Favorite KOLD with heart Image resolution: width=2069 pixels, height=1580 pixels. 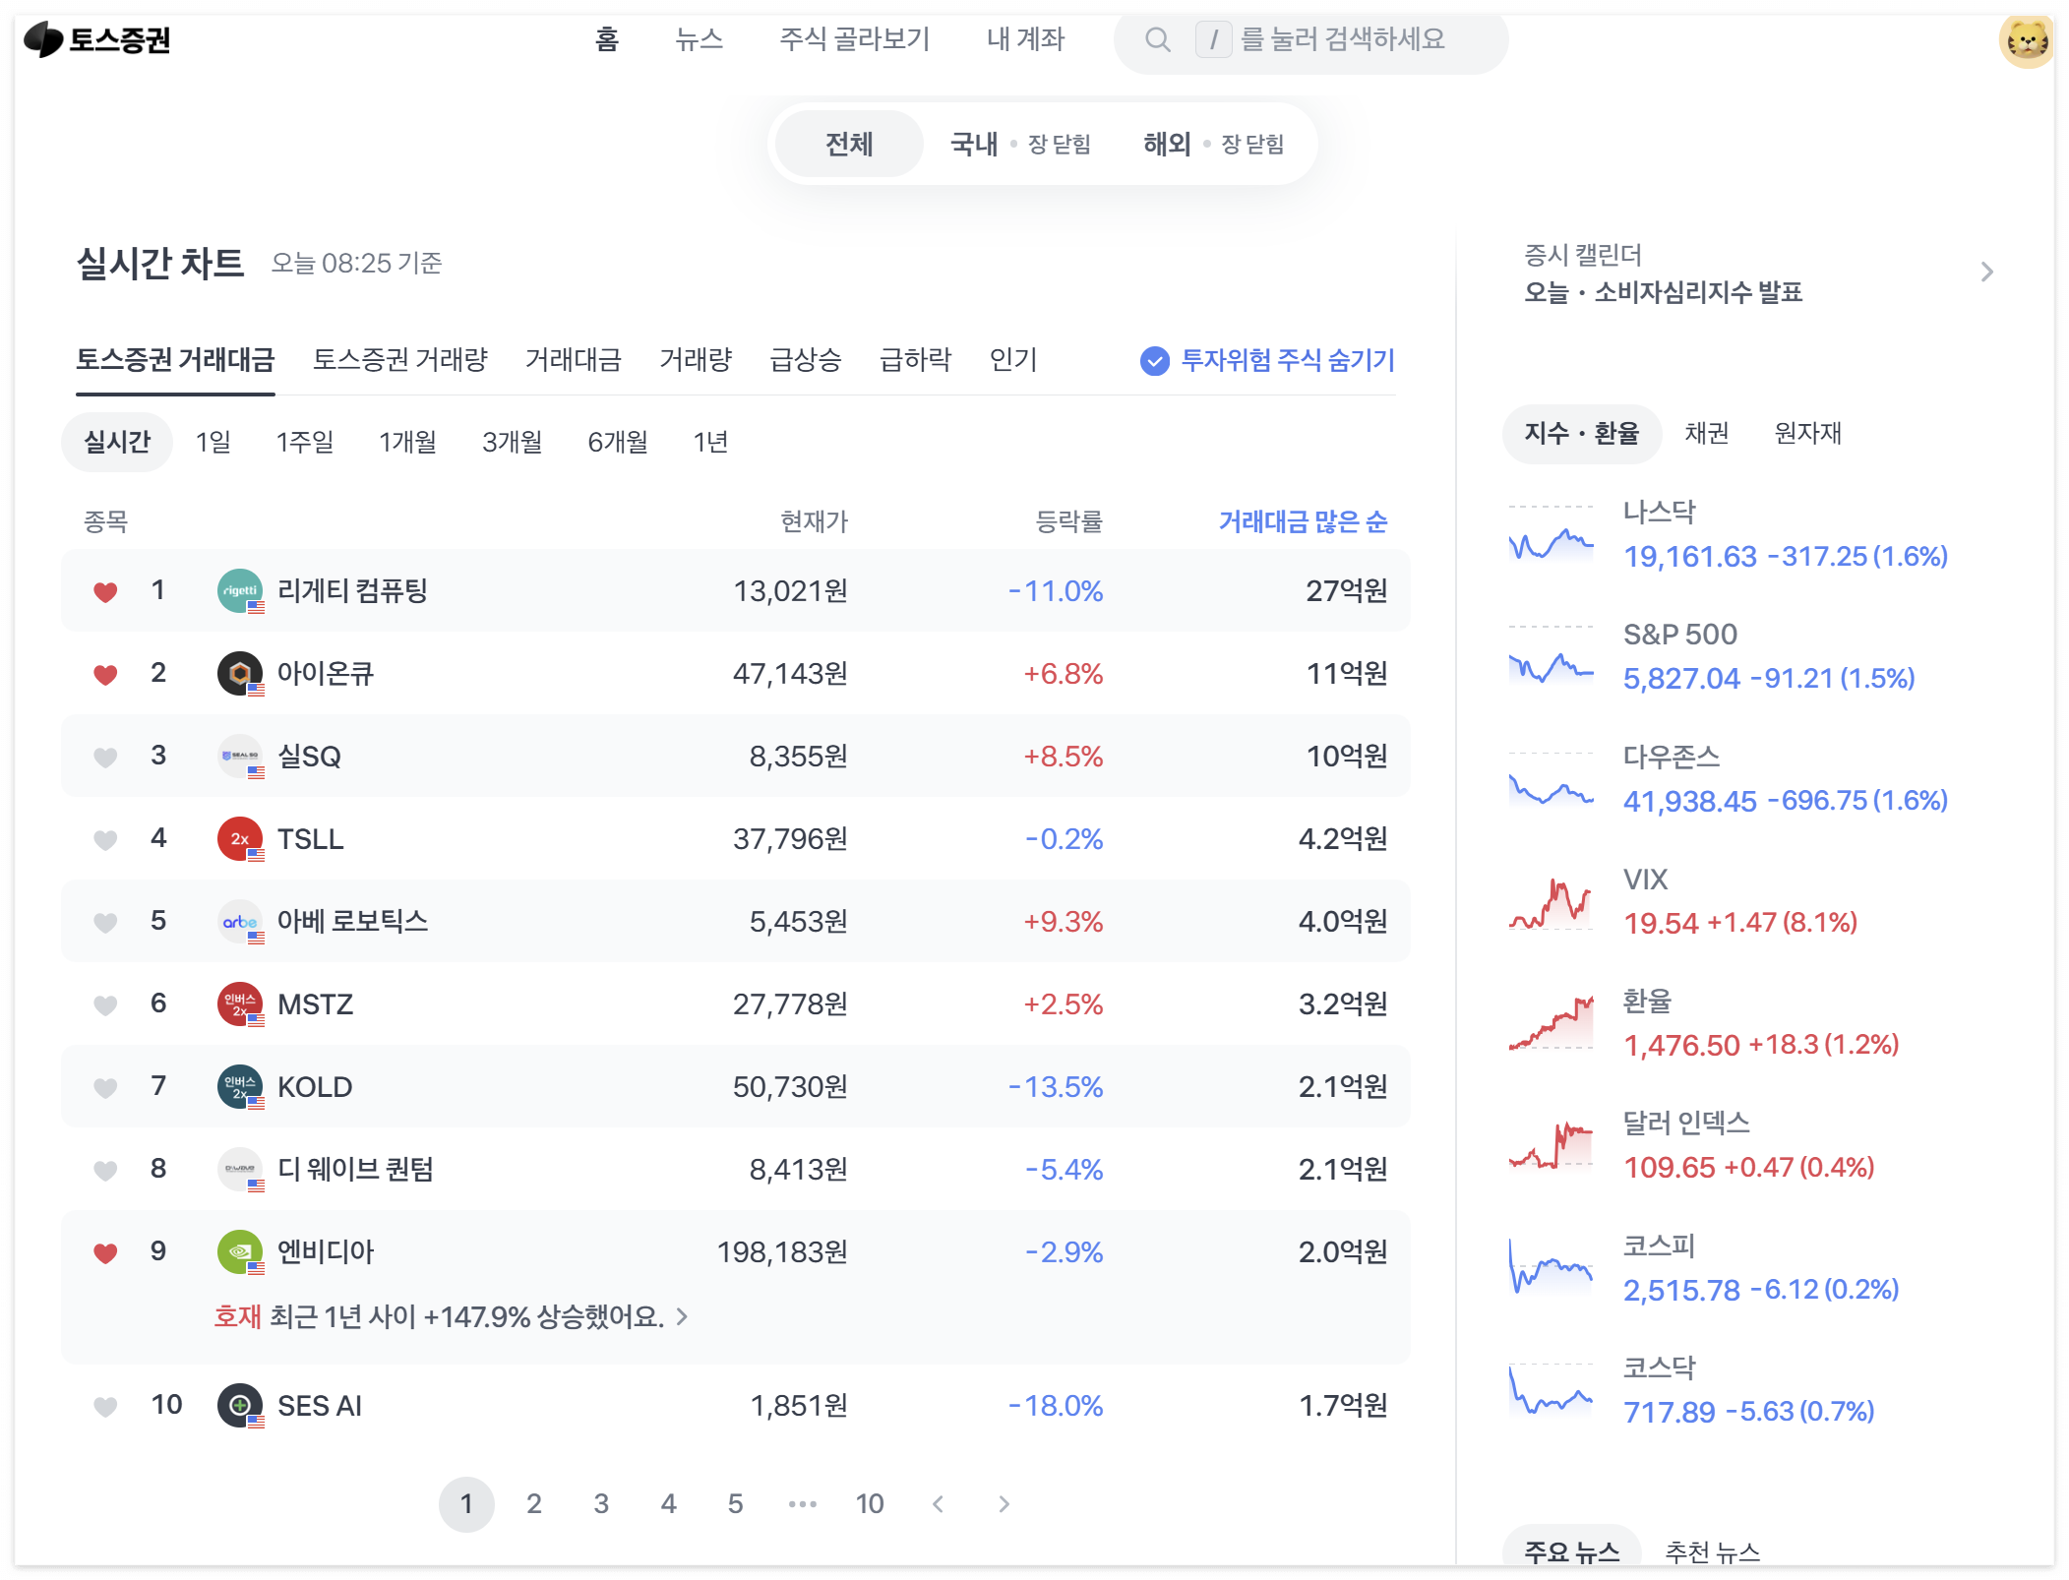(x=105, y=1087)
